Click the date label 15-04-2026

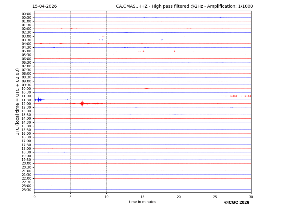[45, 6]
